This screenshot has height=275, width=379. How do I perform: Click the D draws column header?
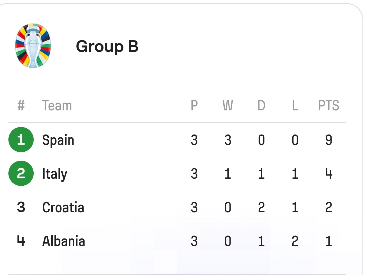pos(261,106)
